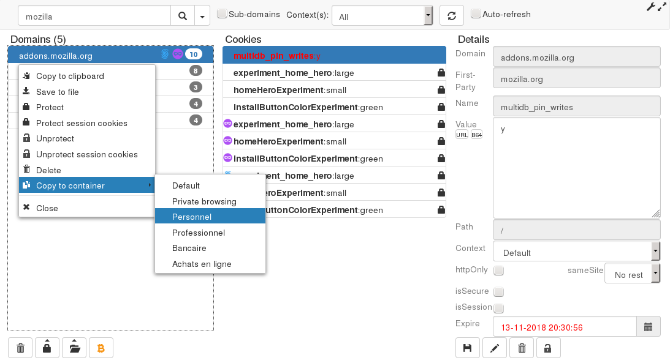Toggle the Auto-refresh checkbox
This screenshot has height=363, width=670.
(x=476, y=13)
